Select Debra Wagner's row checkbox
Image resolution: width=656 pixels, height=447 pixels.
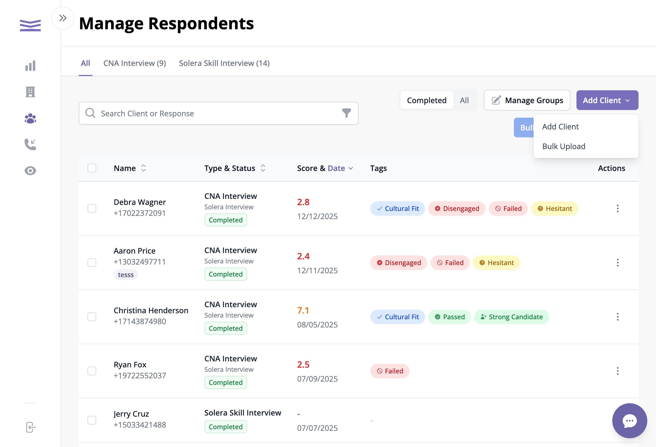point(92,208)
